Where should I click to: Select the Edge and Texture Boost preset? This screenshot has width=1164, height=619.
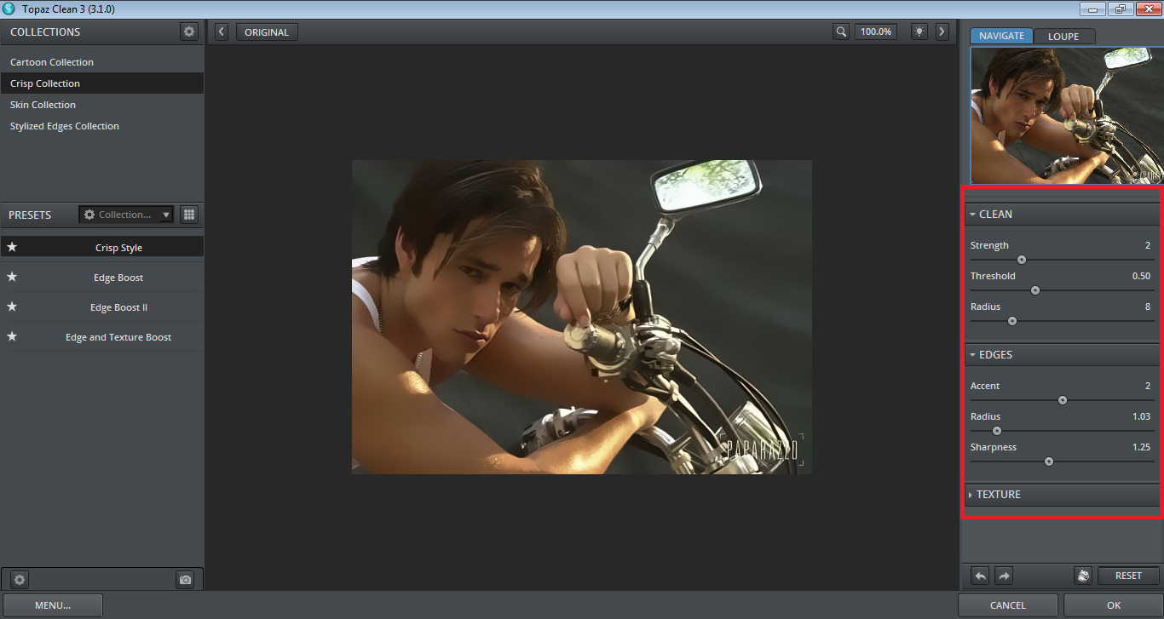click(x=118, y=337)
